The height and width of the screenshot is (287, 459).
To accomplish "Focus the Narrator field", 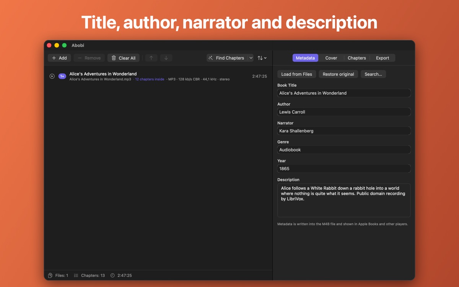I will coord(344,131).
